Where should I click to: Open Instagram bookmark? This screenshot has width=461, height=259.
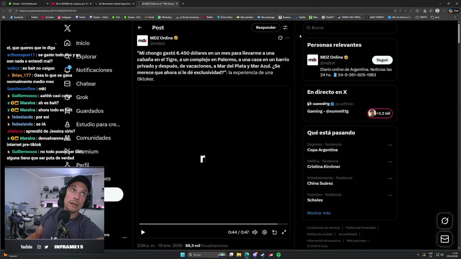pos(64,17)
